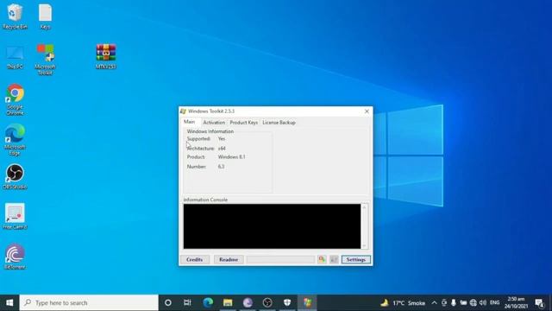Click the Information Console scroll up arrow
The height and width of the screenshot is (311, 552).
pyautogui.click(x=364, y=207)
